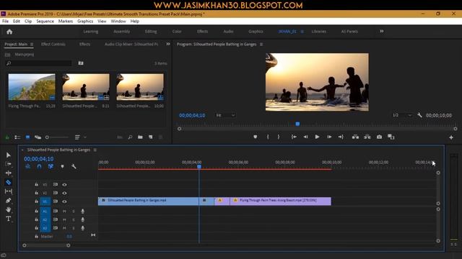
Task: Open the Markers menu
Action: pyautogui.click(x=66, y=21)
